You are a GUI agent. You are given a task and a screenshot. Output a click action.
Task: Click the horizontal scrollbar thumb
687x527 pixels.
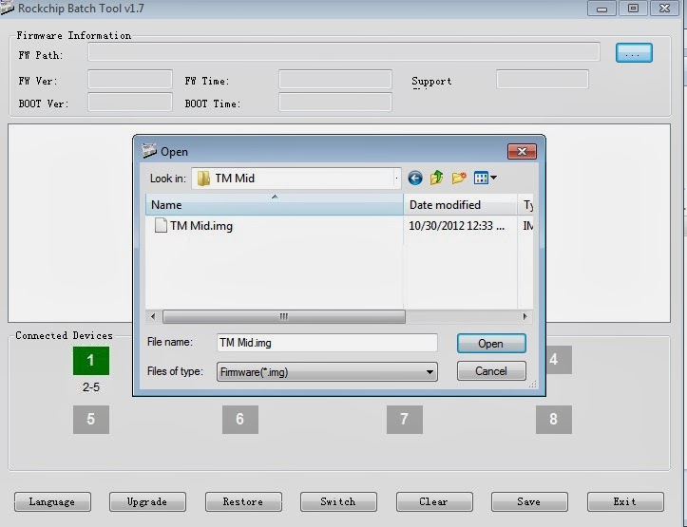(x=284, y=316)
